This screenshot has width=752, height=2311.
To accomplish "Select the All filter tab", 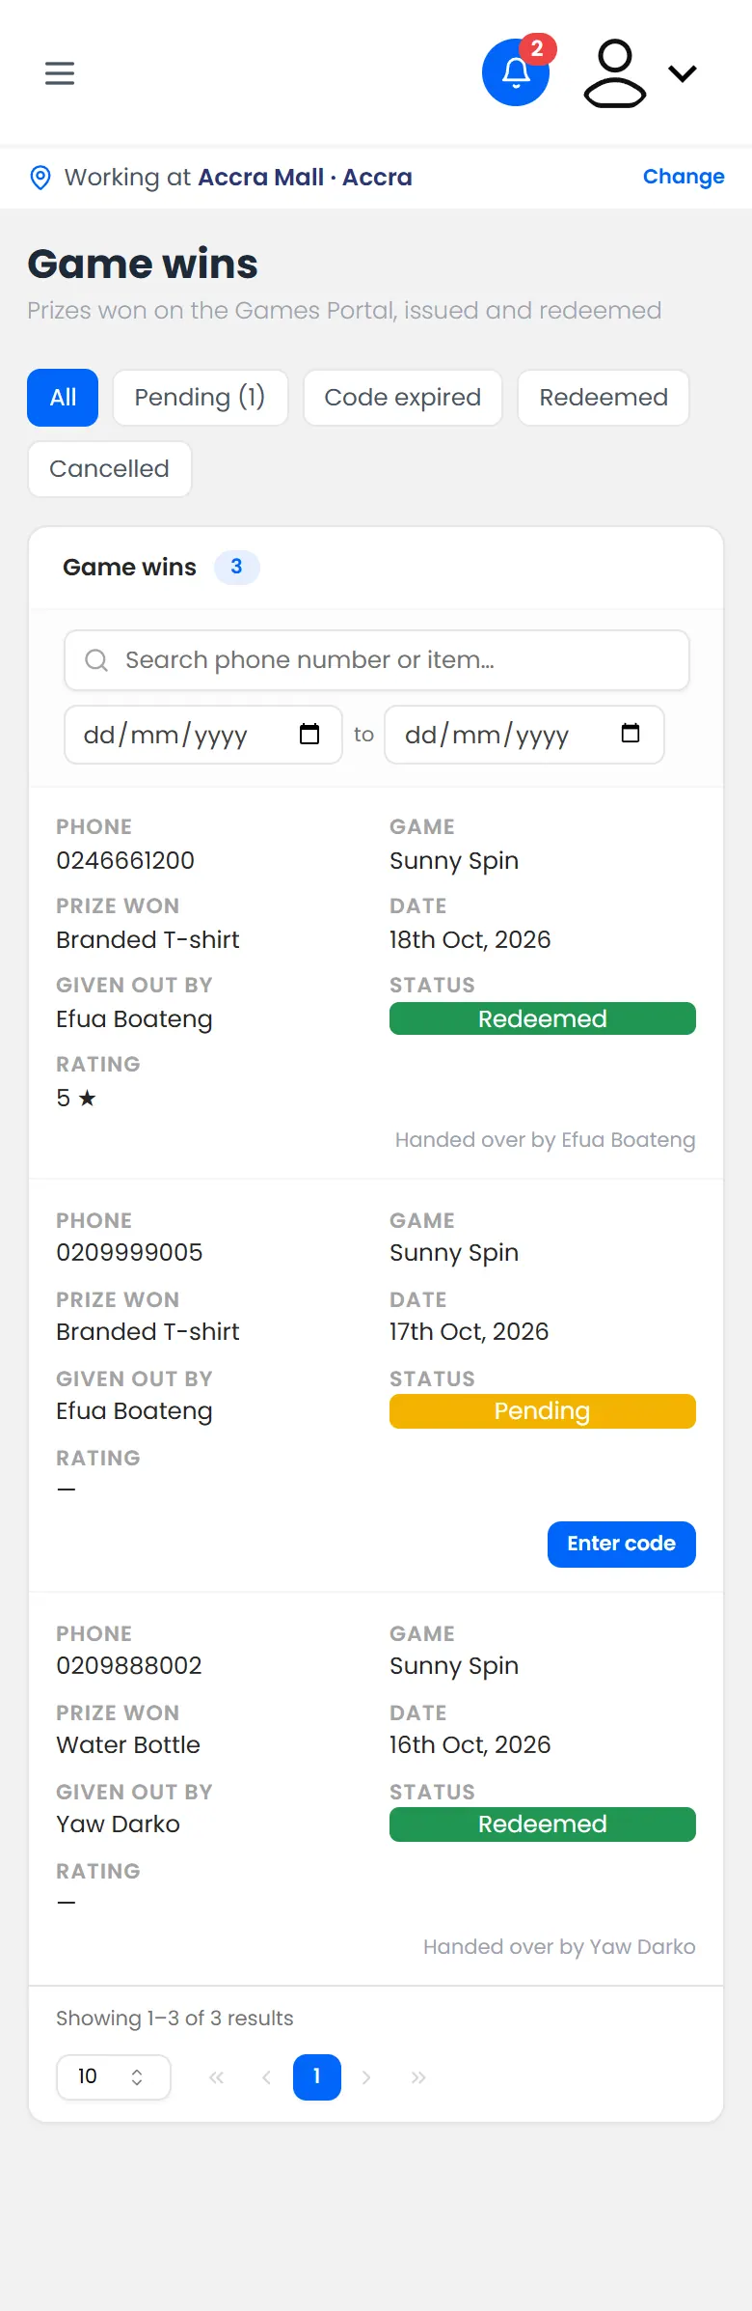I will pos(63,398).
